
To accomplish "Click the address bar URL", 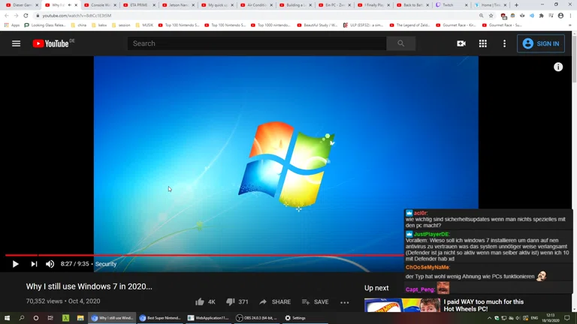I will point(77,16).
